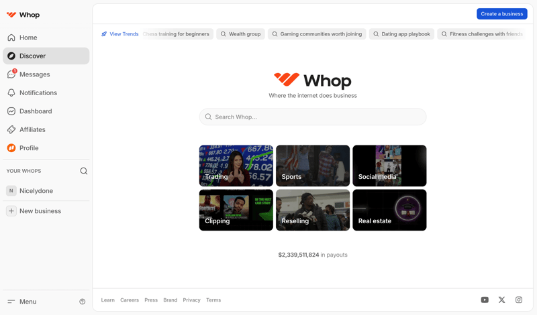Open the Terms footer link
This screenshot has width=537, height=315.
(213, 300)
